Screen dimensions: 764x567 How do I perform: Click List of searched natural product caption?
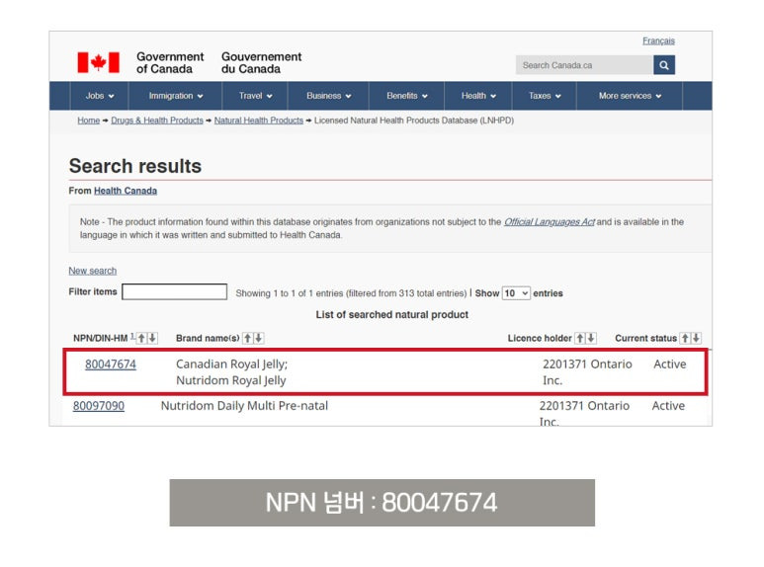[391, 315]
